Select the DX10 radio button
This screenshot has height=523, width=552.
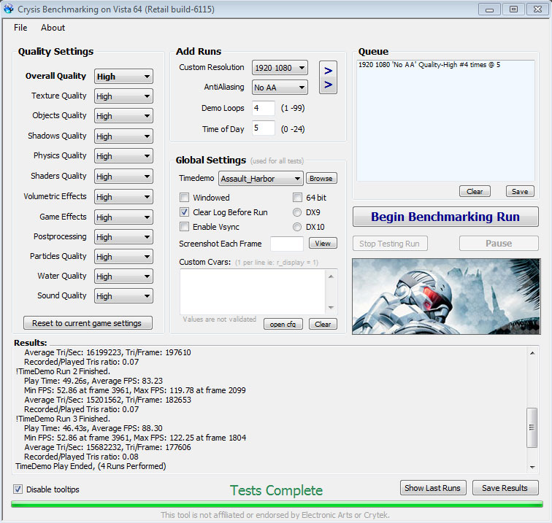[297, 227]
